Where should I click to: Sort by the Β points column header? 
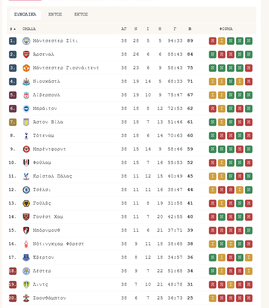[190, 29]
